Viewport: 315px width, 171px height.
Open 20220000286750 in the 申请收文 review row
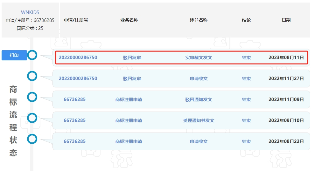[x=78, y=79]
